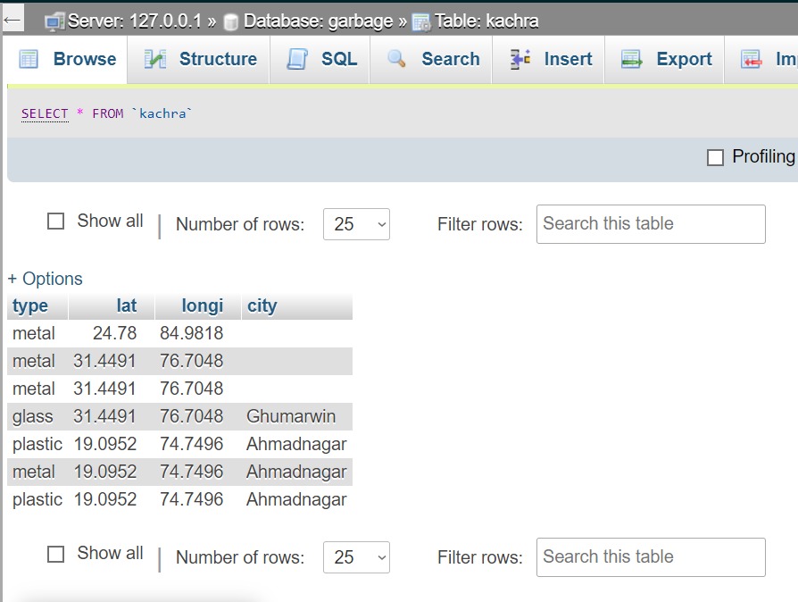Click the Search magnifier icon

(x=396, y=59)
